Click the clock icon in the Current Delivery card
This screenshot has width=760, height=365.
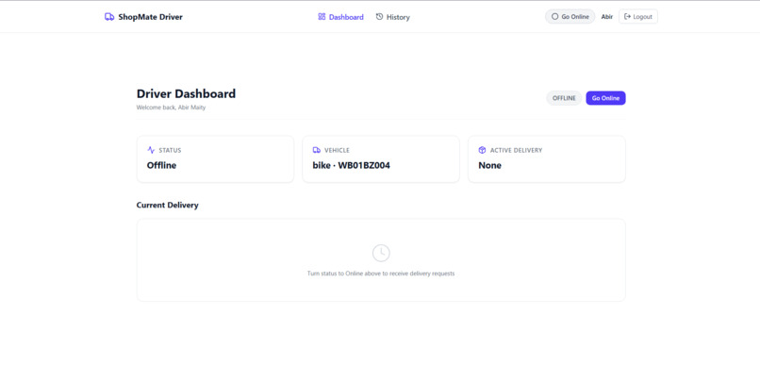[381, 253]
